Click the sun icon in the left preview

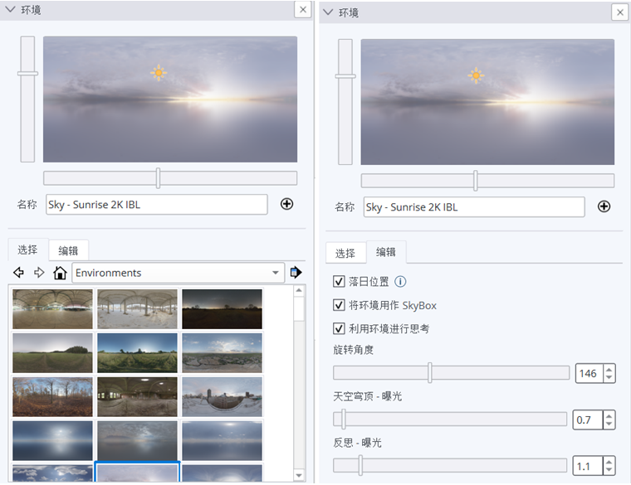point(159,73)
